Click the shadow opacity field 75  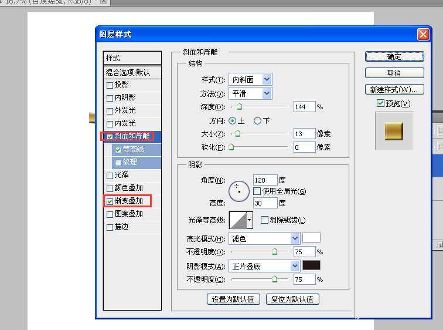coord(304,280)
